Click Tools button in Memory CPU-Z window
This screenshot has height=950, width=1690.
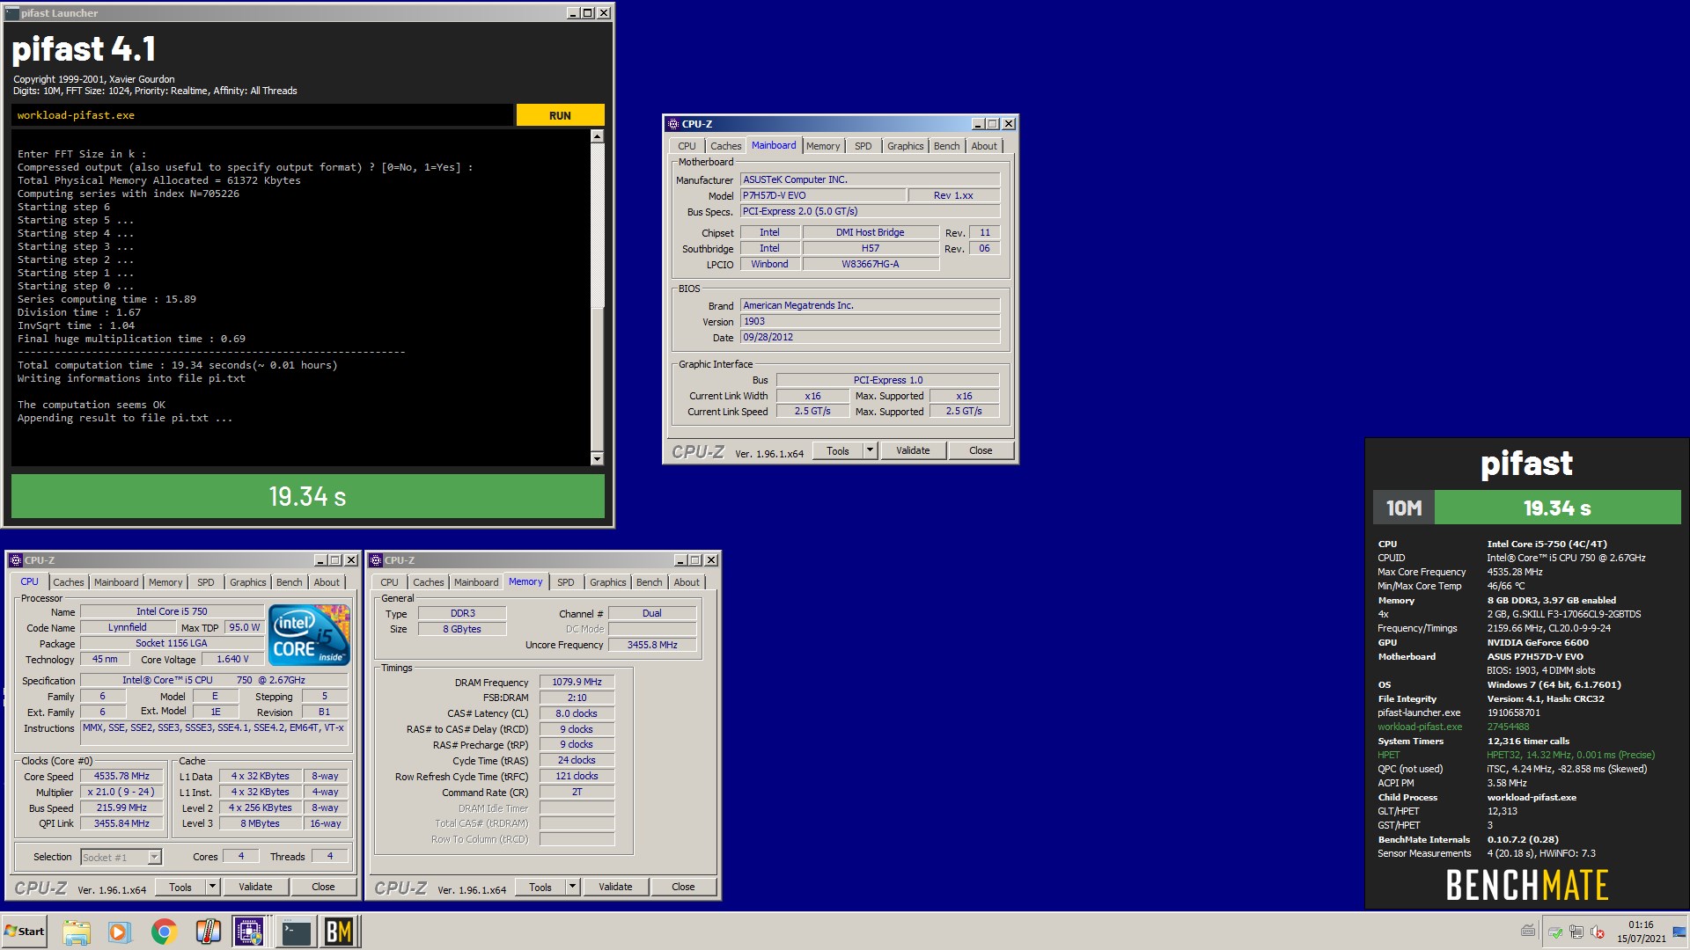pos(540,887)
